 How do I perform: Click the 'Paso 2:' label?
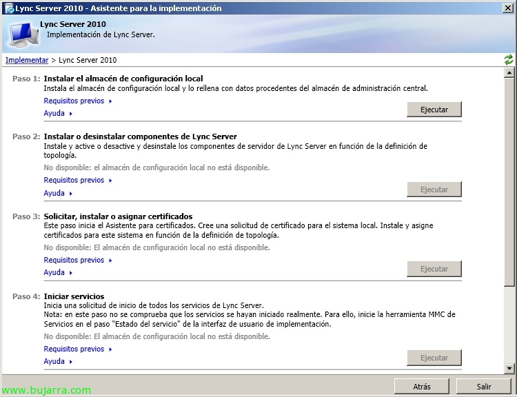coord(26,136)
